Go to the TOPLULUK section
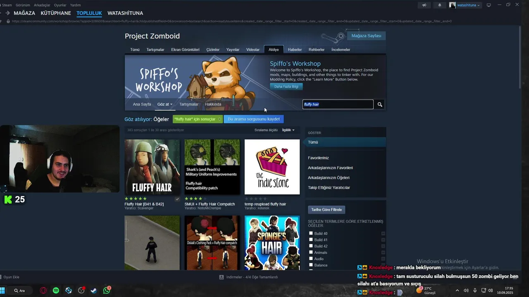The width and height of the screenshot is (529, 297). point(89,13)
